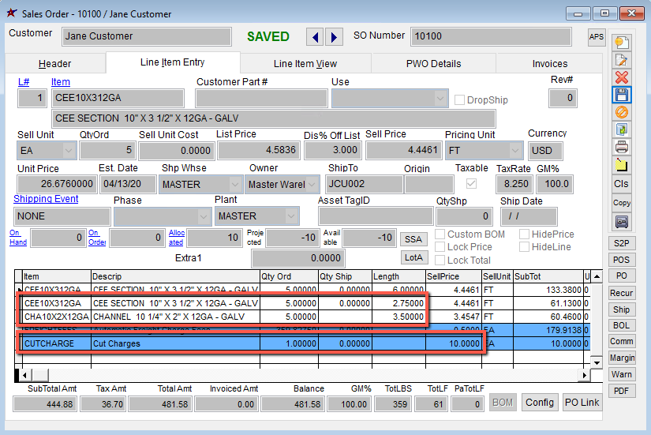The height and width of the screenshot is (435, 651).
Task: Click the APS button
Action: point(597,37)
